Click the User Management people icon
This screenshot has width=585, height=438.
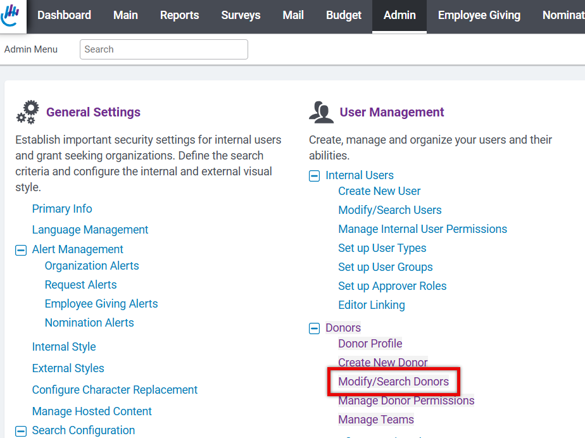pos(321,112)
